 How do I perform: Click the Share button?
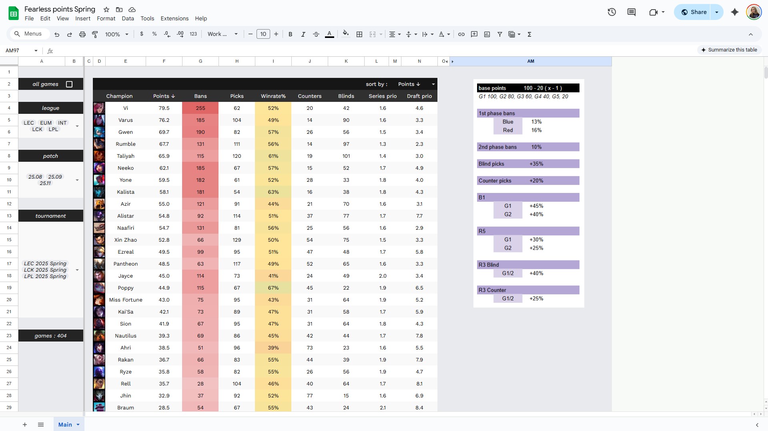[693, 12]
